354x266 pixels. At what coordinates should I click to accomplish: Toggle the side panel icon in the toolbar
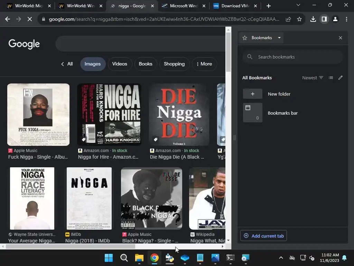(x=324, y=19)
